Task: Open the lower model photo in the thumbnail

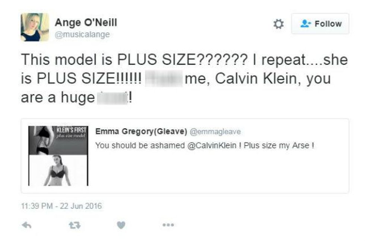Action: [58, 170]
